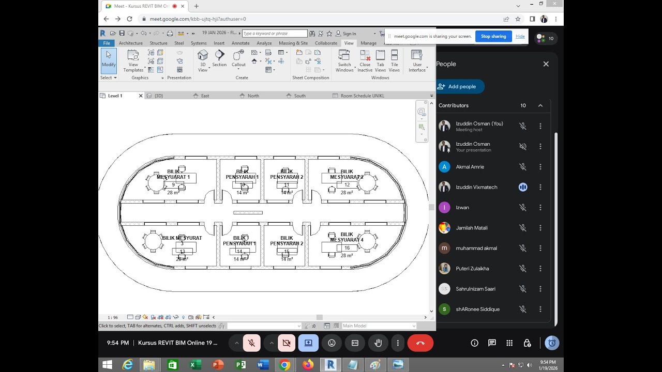Image resolution: width=662 pixels, height=372 pixels.
Task: Open Firefox from Windows taskbar
Action: (x=308, y=365)
